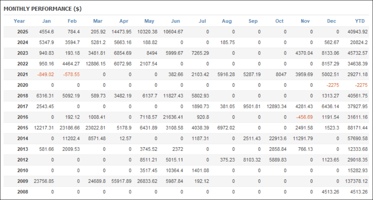Image resolution: width=373 pixels, height=200 pixels.
Task: Click the Monthly Performance ($) heading
Action: click(x=42, y=9)
